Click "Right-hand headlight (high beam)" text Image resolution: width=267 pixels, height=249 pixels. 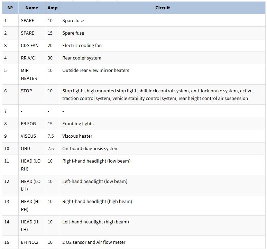tap(97, 202)
